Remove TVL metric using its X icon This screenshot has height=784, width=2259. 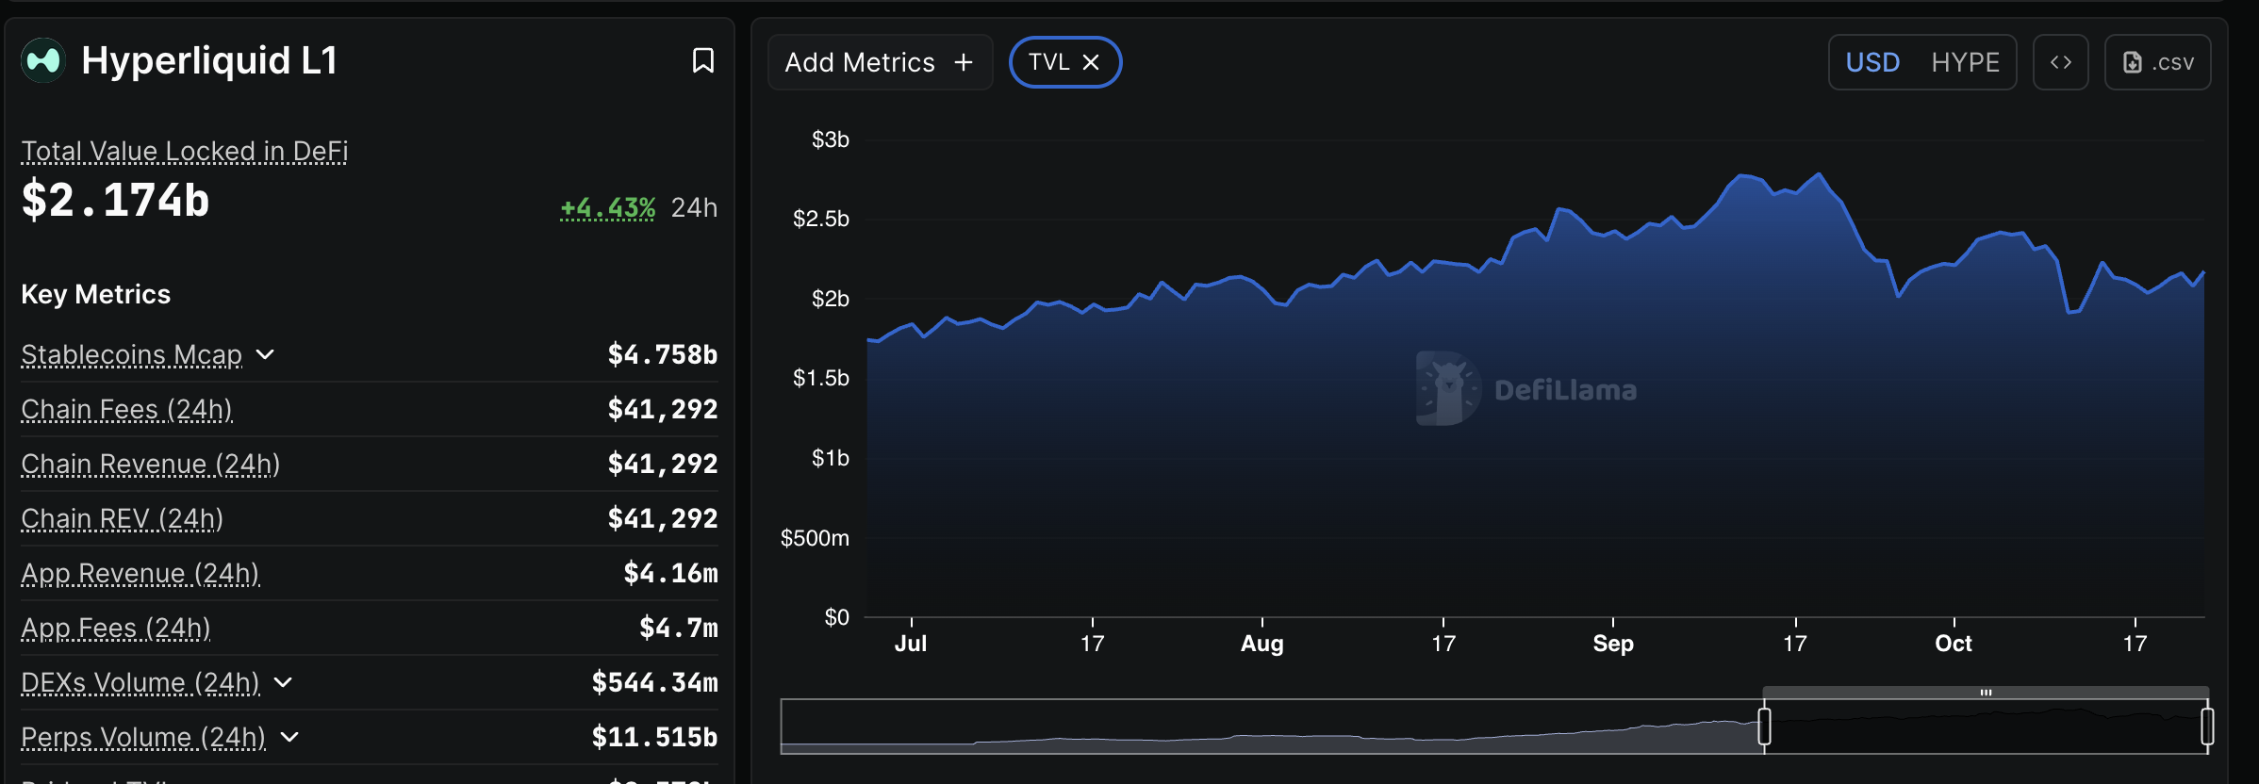point(1091,62)
